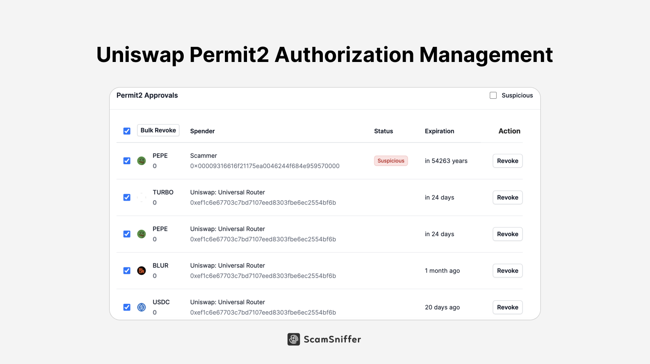Click the BLUR token icon
650x364 pixels.
[x=141, y=270]
